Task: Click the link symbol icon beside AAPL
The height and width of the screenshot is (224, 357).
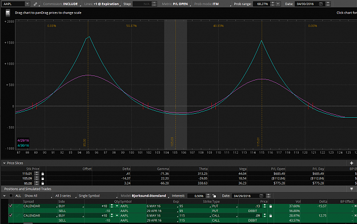Action: [35, 4]
